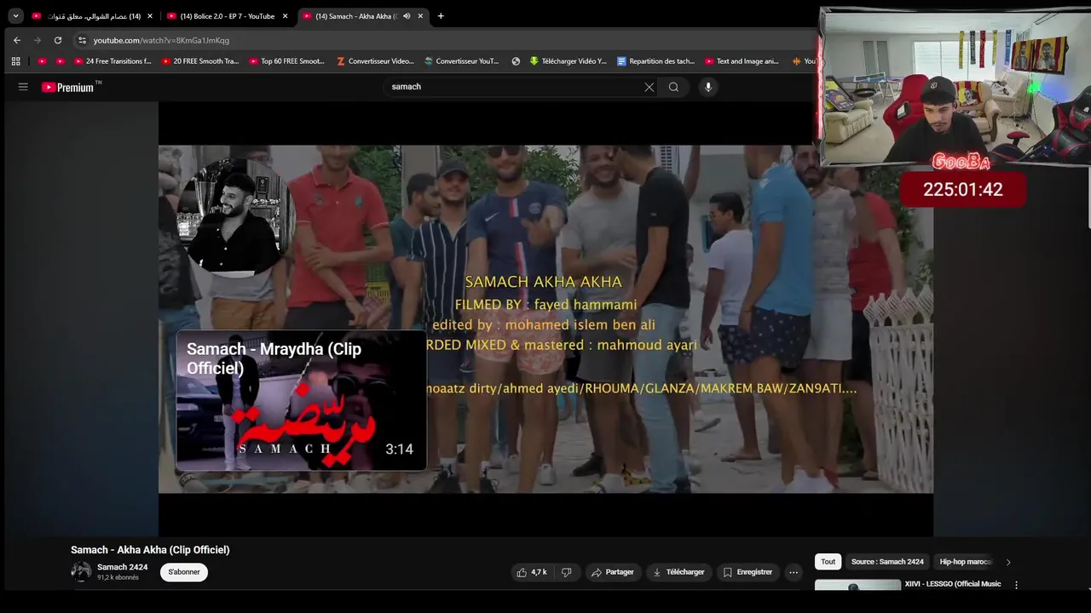1091x613 pixels.
Task: Select the Hip-hop marocain chip
Action: click(966, 562)
